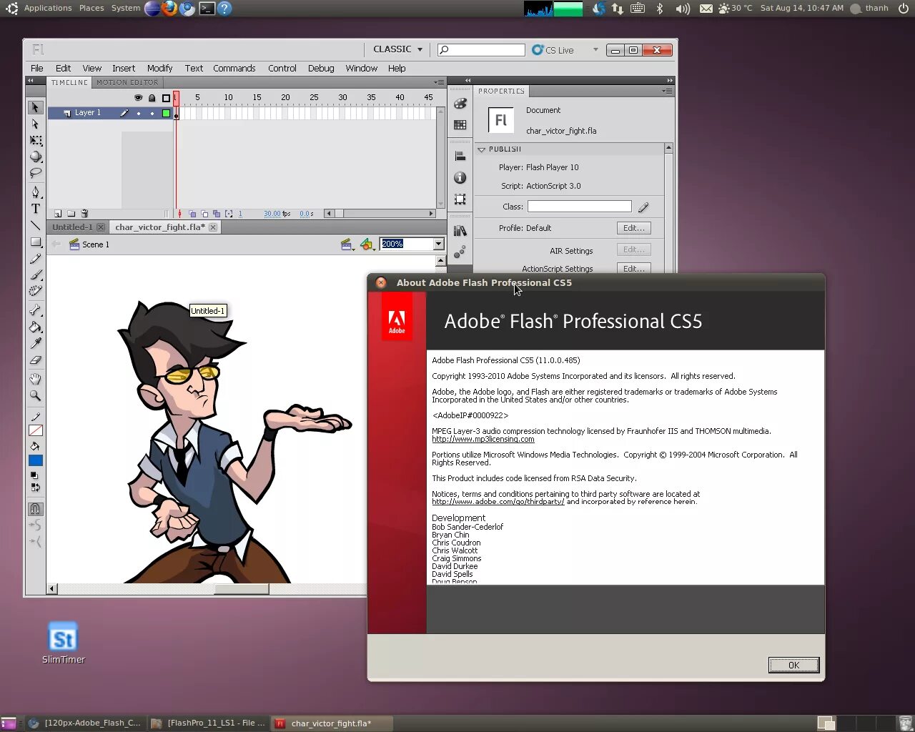Toggle Snap to Objects magnet button

tap(35, 509)
